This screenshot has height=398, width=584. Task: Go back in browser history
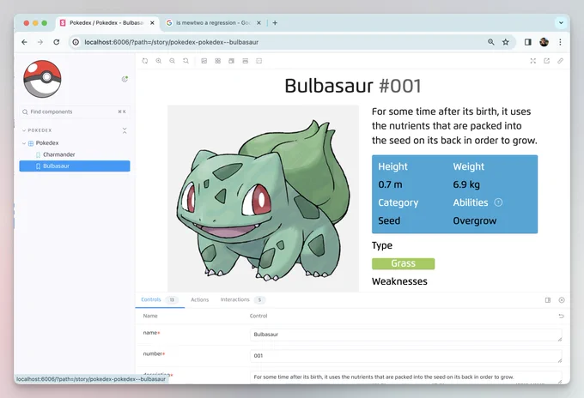point(25,42)
